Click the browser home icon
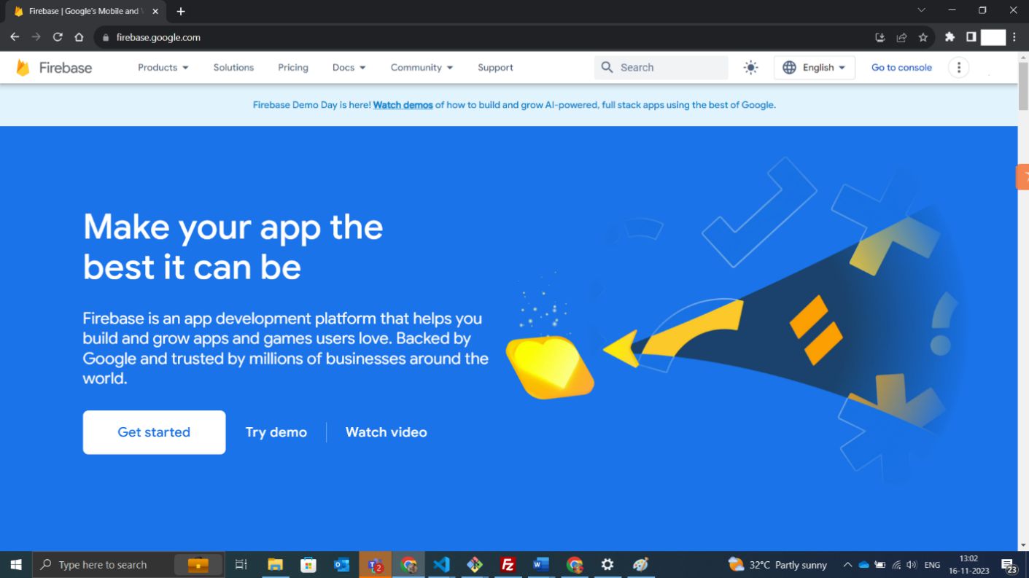 point(79,37)
